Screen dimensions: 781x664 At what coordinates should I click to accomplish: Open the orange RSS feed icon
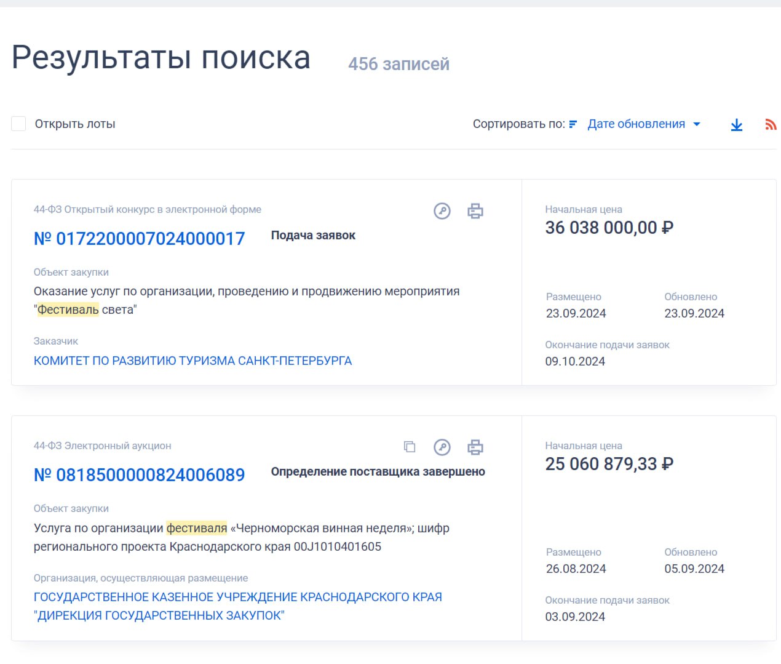click(770, 125)
